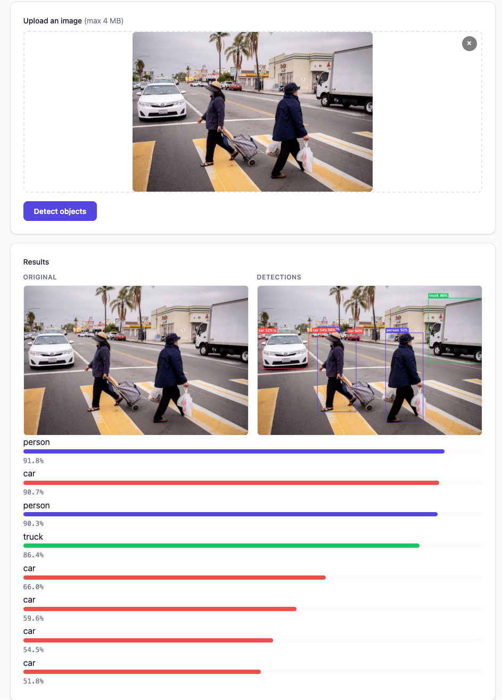The width and height of the screenshot is (502, 700).
Task: Click the uploaded street photo preview
Action: click(x=252, y=112)
